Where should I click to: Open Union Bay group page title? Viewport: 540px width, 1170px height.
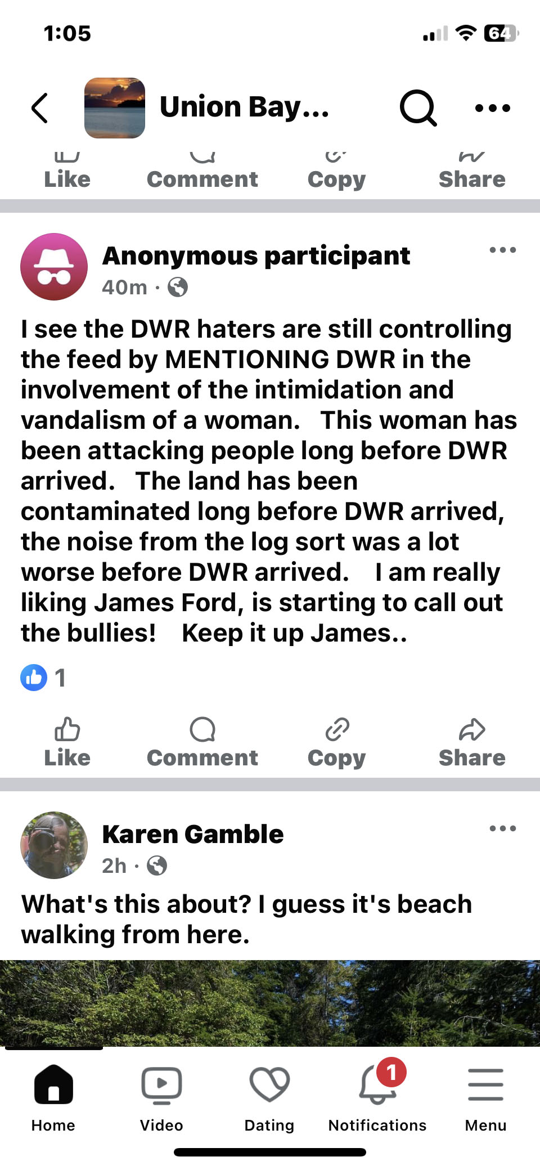(245, 107)
